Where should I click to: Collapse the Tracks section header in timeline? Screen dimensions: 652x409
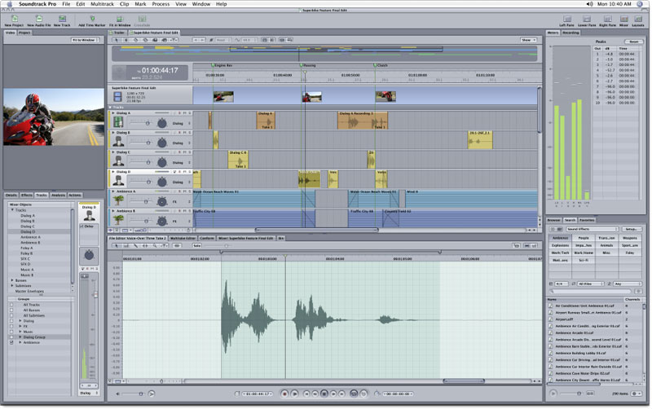(111, 108)
